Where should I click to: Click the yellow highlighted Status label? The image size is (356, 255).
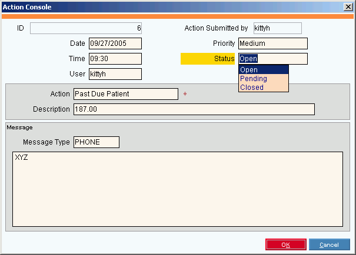pos(208,59)
